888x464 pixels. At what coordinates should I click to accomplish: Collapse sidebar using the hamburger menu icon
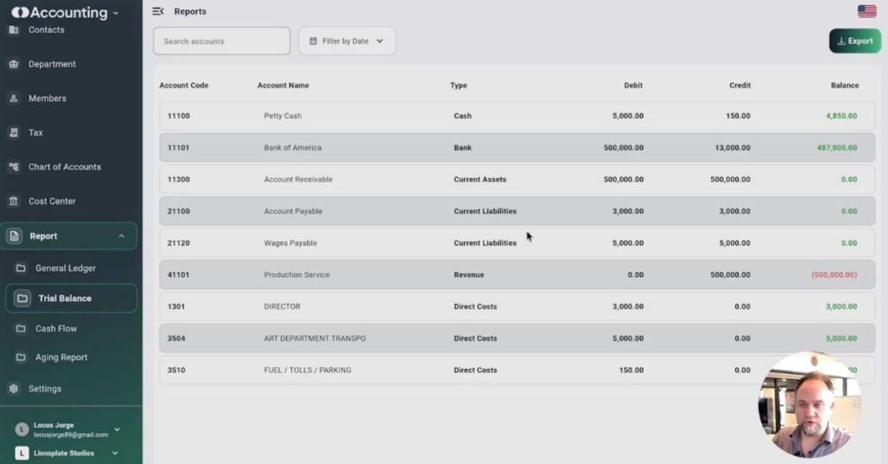(158, 11)
